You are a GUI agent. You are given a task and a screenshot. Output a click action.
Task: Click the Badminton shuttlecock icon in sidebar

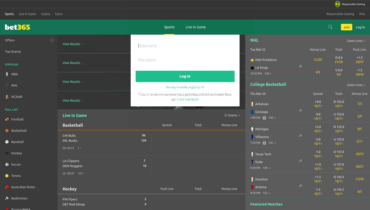[x=7, y=198]
